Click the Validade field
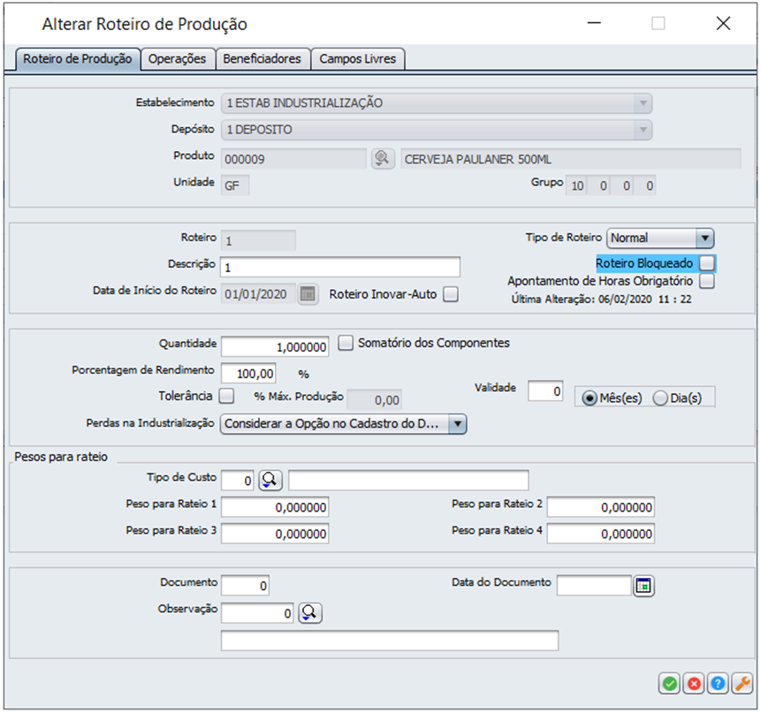Viewport: 761px width, 713px height. pyautogui.click(x=545, y=391)
